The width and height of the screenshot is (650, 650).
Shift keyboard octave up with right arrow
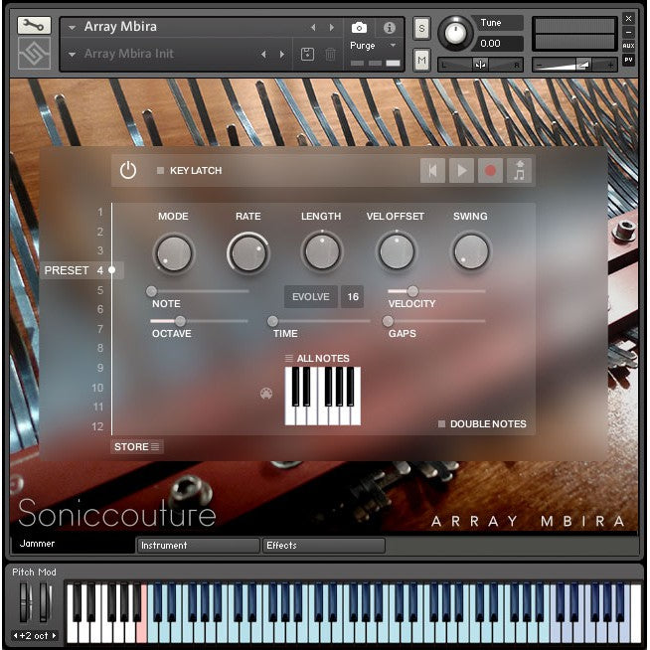(54, 635)
